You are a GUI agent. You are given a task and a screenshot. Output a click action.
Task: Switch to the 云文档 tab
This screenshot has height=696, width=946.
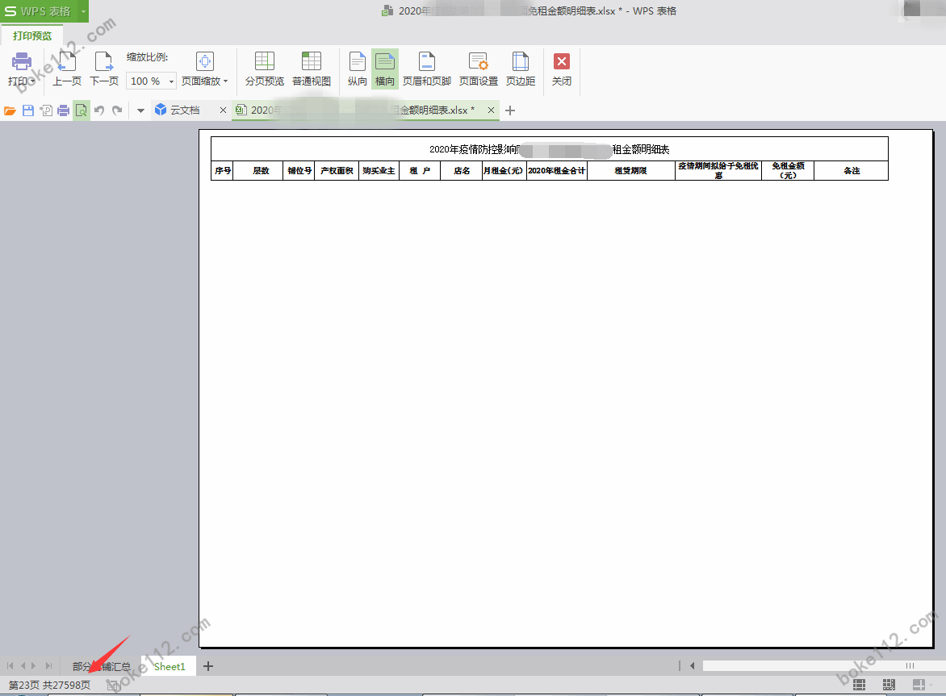click(x=184, y=110)
